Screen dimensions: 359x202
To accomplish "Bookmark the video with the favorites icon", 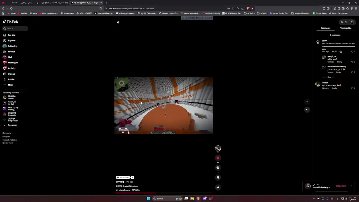I will click(x=218, y=178).
